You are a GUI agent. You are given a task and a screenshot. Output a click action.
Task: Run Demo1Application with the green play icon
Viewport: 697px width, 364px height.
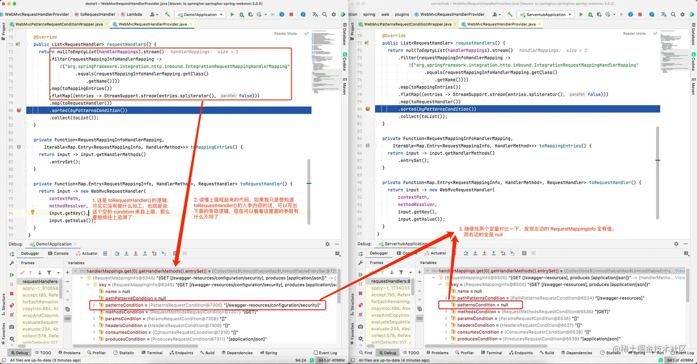point(232,15)
